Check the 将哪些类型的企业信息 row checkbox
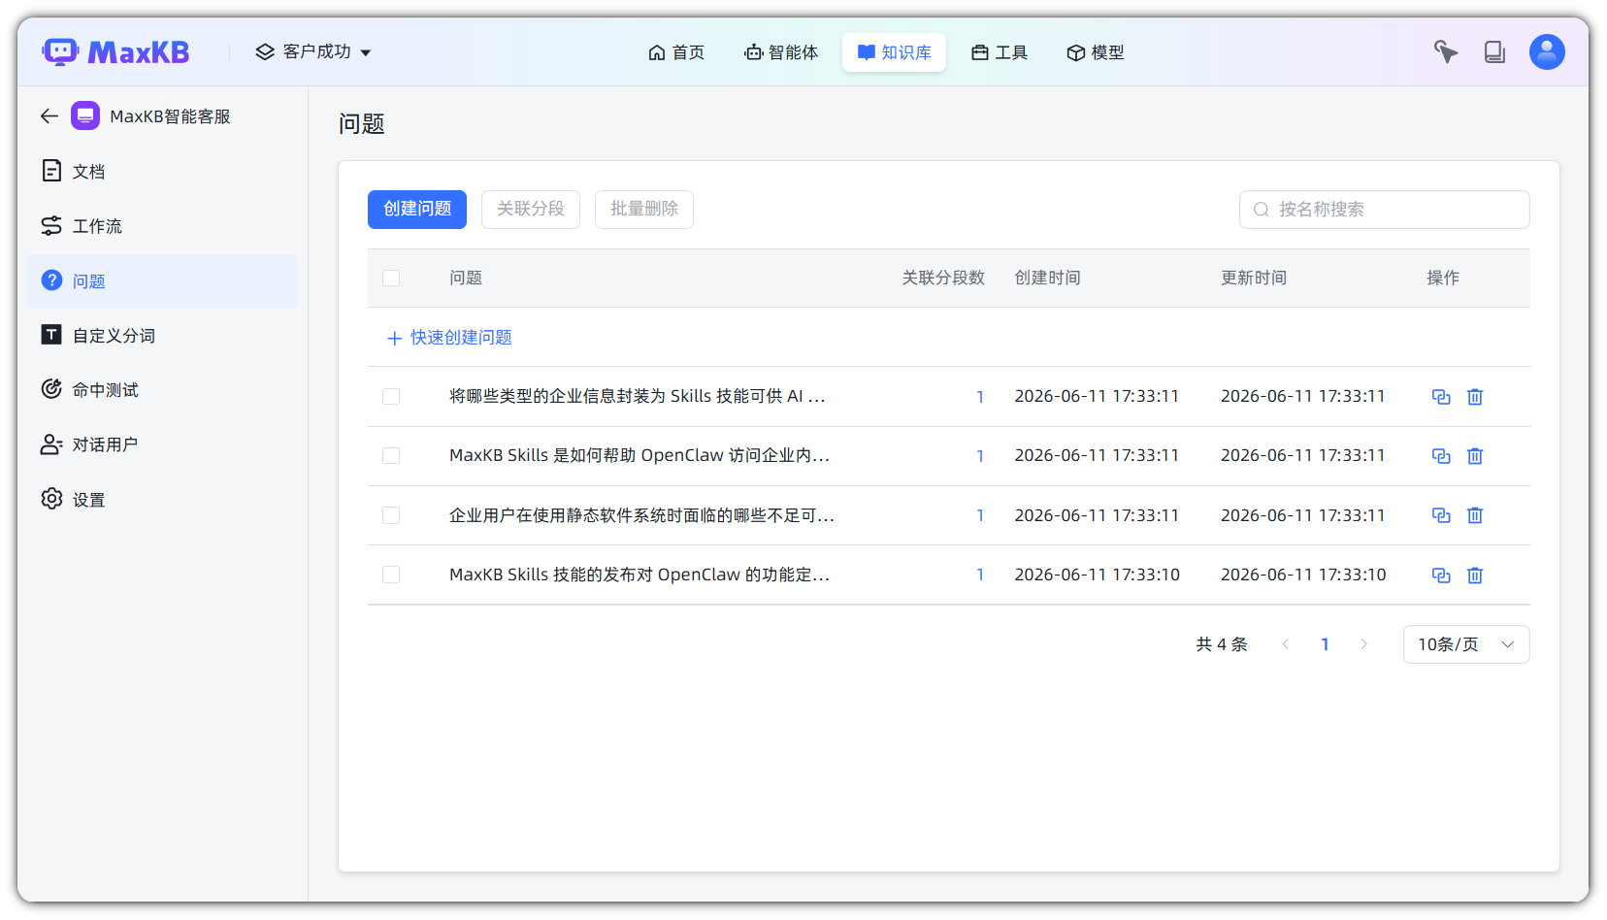Image resolution: width=1607 pixels, height=920 pixels. [391, 397]
